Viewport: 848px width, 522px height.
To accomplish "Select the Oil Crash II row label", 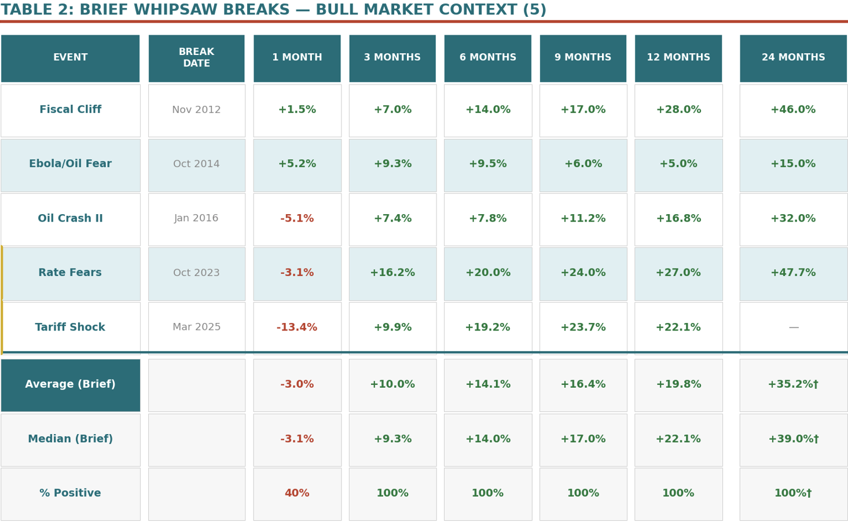I will point(70,219).
